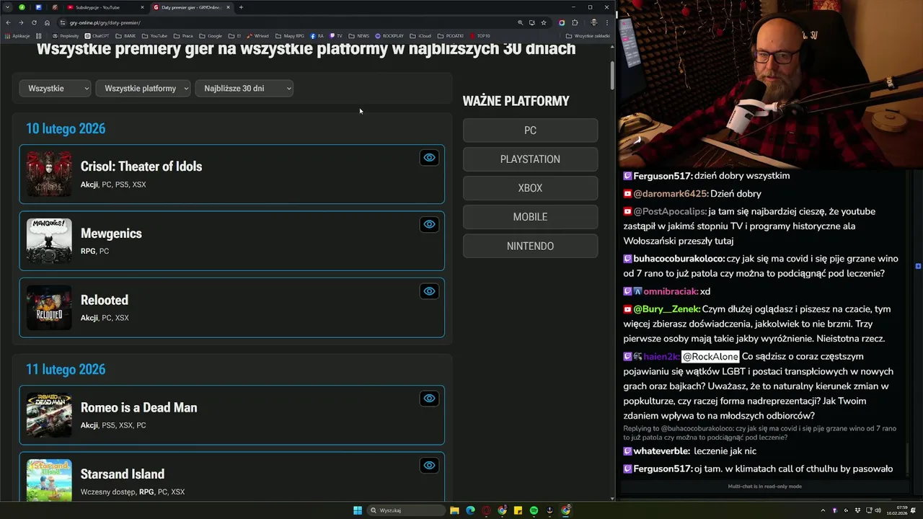Open Microsoft Edge from the taskbar
Image resolution: width=923 pixels, height=519 pixels.
point(470,510)
